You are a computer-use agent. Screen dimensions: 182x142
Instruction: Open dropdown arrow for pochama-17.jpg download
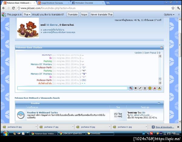[73, 127]
